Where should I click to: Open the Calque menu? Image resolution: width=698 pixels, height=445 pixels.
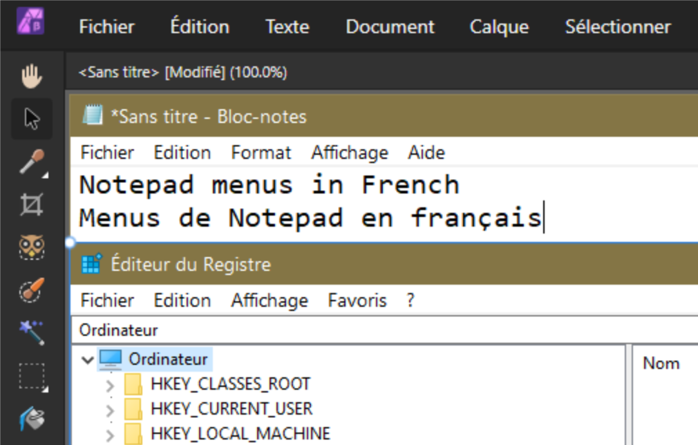(500, 27)
